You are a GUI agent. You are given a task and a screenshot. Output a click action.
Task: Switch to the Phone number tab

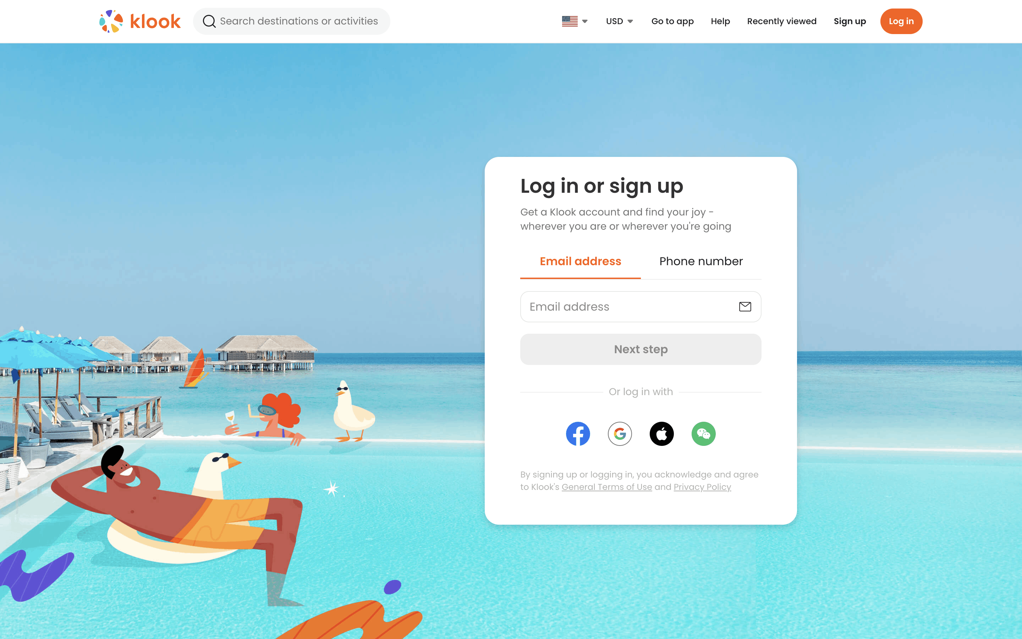click(x=701, y=262)
